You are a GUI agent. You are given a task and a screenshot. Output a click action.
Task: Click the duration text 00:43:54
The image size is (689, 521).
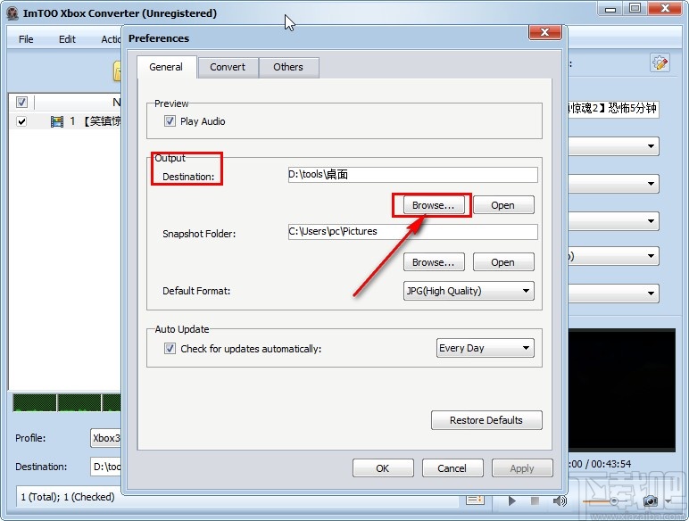[x=610, y=464]
